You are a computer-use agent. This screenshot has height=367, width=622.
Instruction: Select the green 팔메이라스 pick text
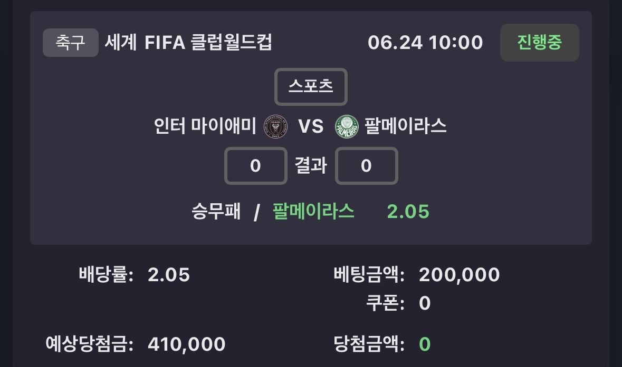pyautogui.click(x=313, y=212)
